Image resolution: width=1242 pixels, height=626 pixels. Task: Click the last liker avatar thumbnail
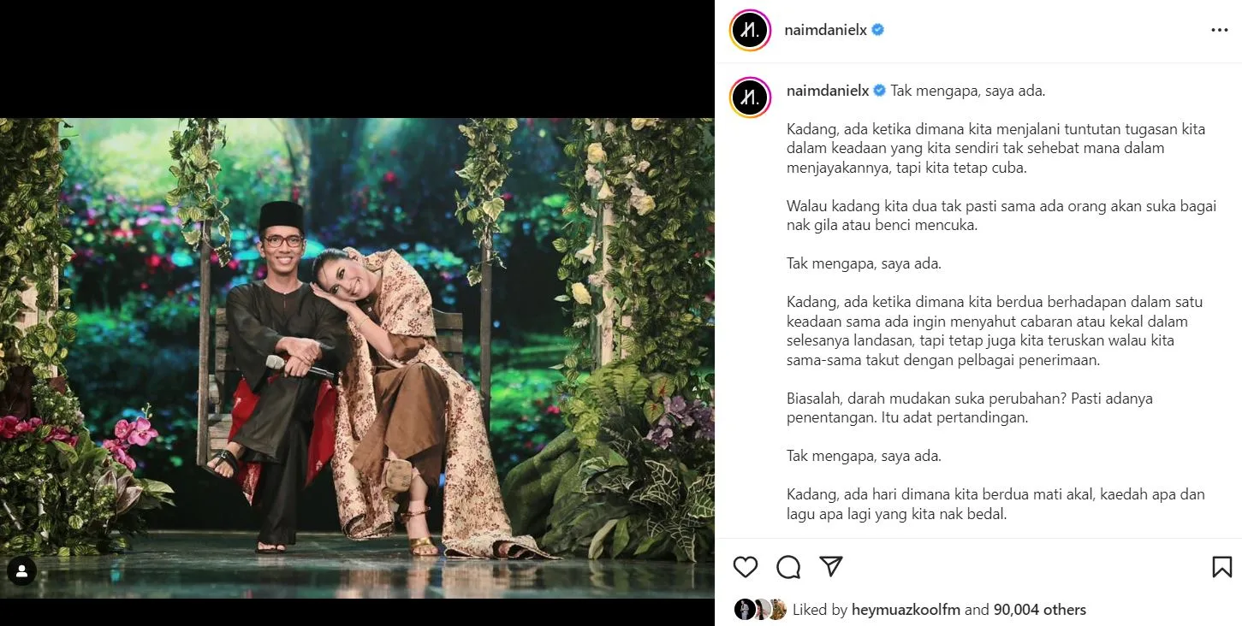[776, 610]
